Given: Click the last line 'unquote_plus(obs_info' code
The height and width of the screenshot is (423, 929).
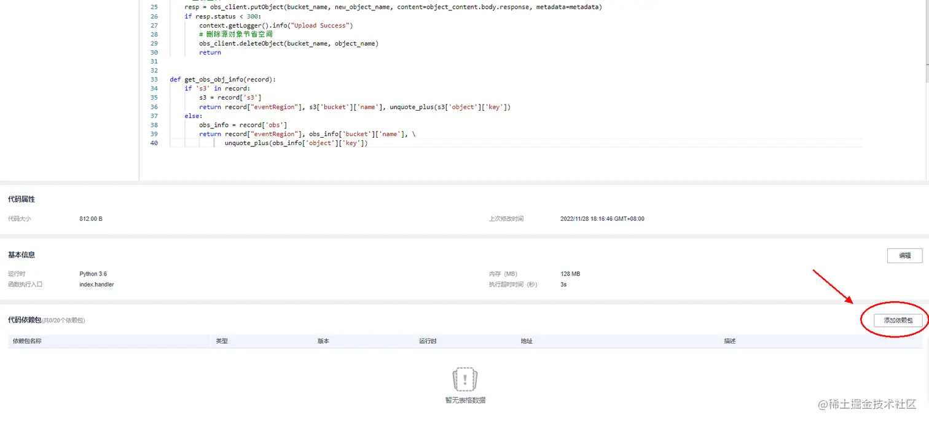Looking at the screenshot, I should (x=296, y=143).
